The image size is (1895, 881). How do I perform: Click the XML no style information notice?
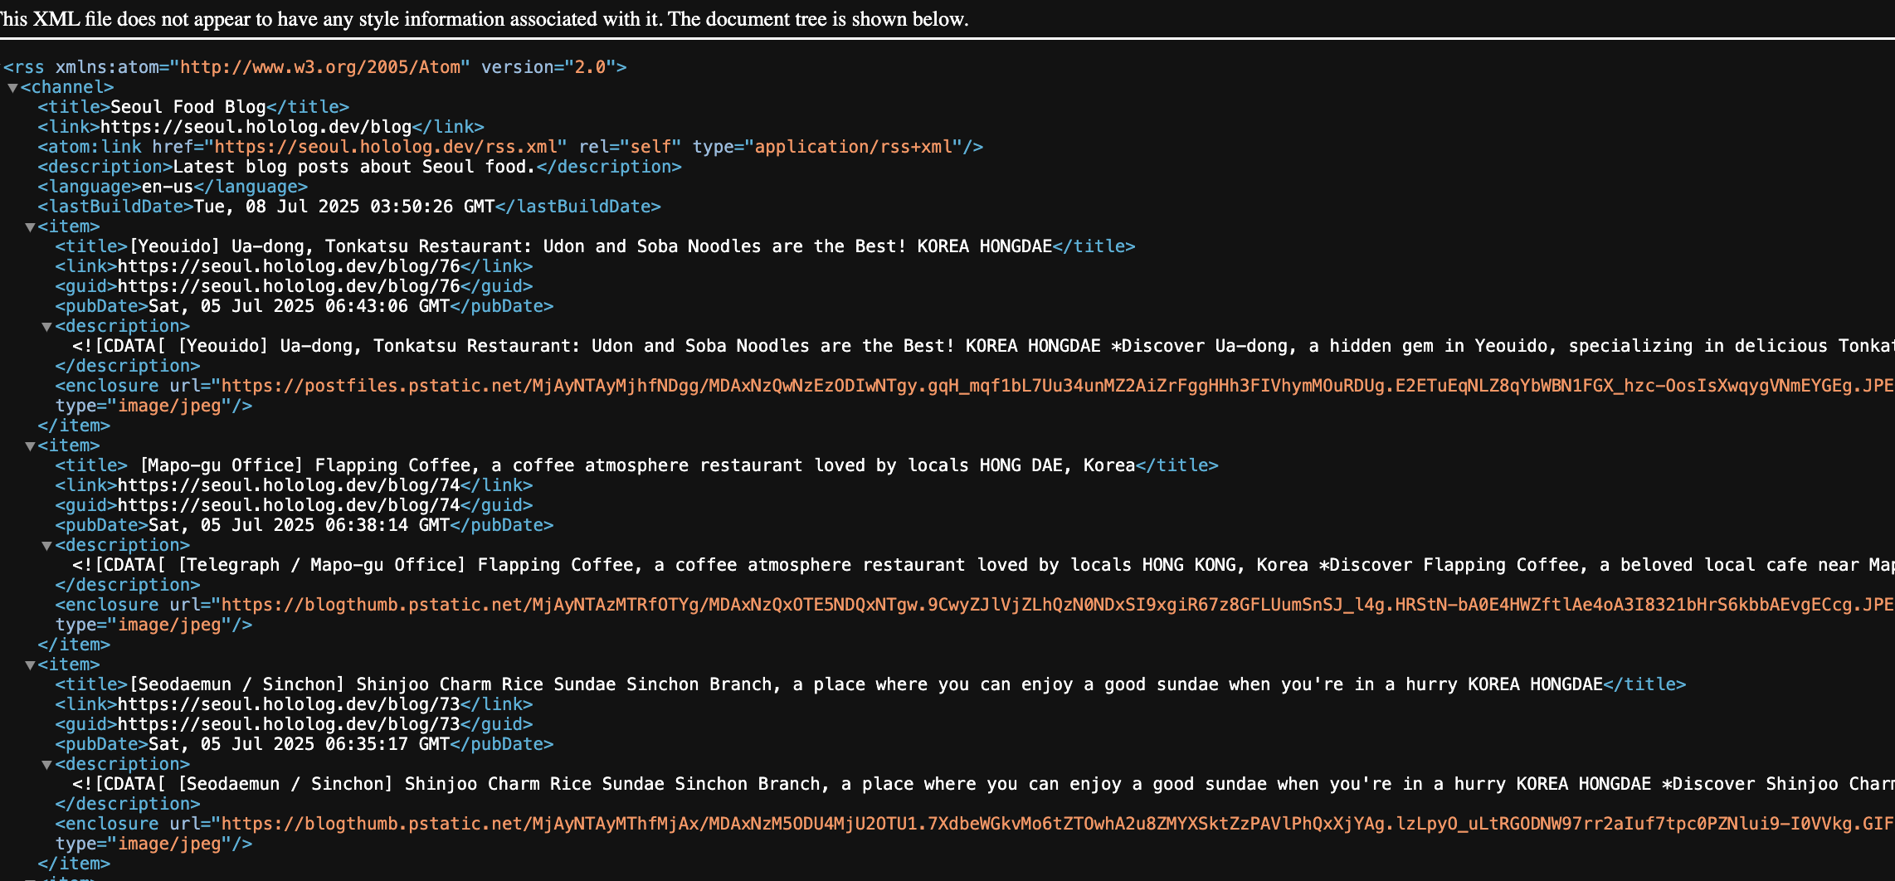pos(485,19)
